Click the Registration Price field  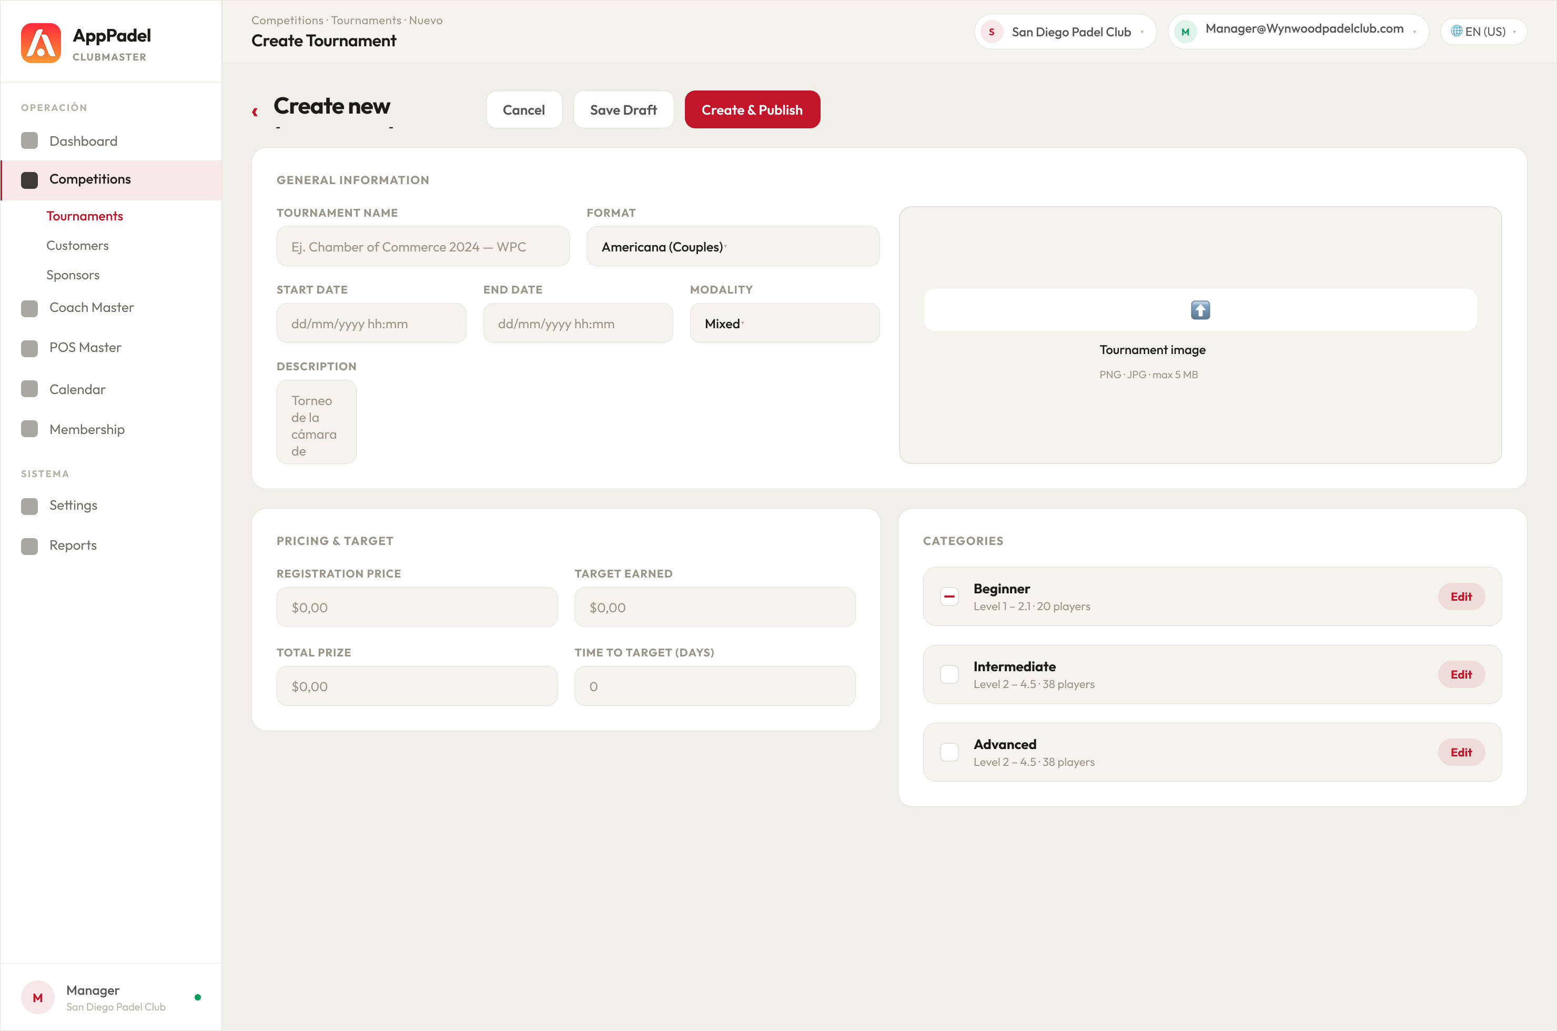tap(417, 607)
